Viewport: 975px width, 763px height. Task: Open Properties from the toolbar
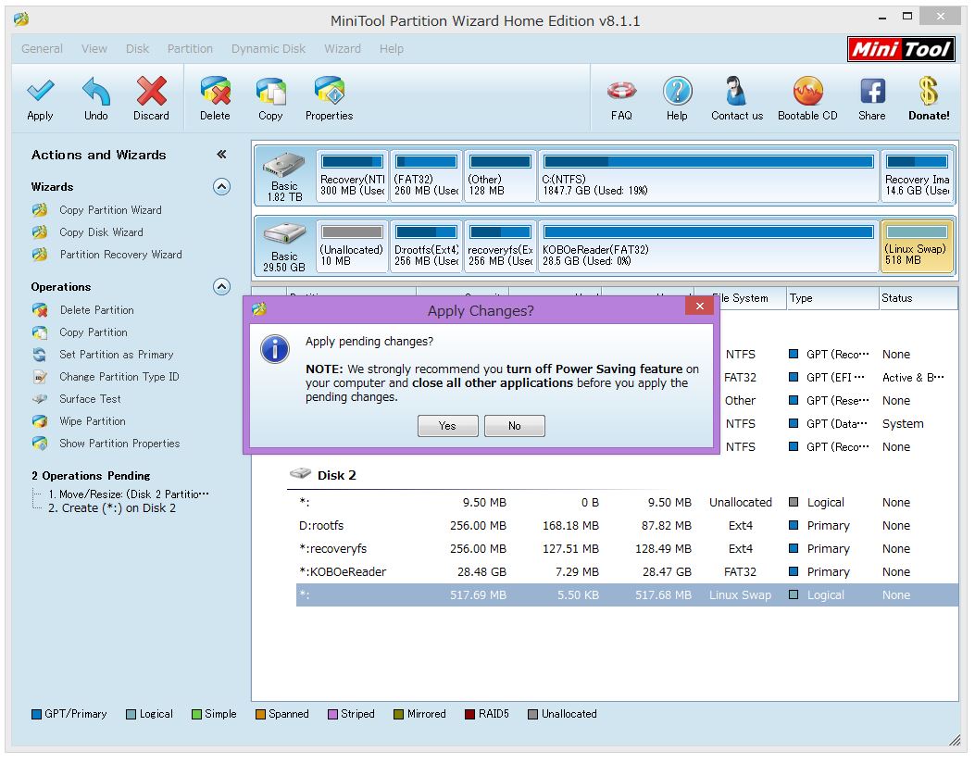pyautogui.click(x=329, y=98)
